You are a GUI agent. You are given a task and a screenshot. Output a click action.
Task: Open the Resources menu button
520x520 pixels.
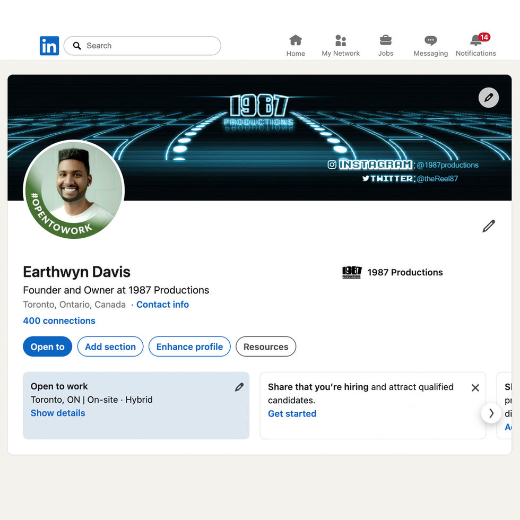(x=266, y=346)
